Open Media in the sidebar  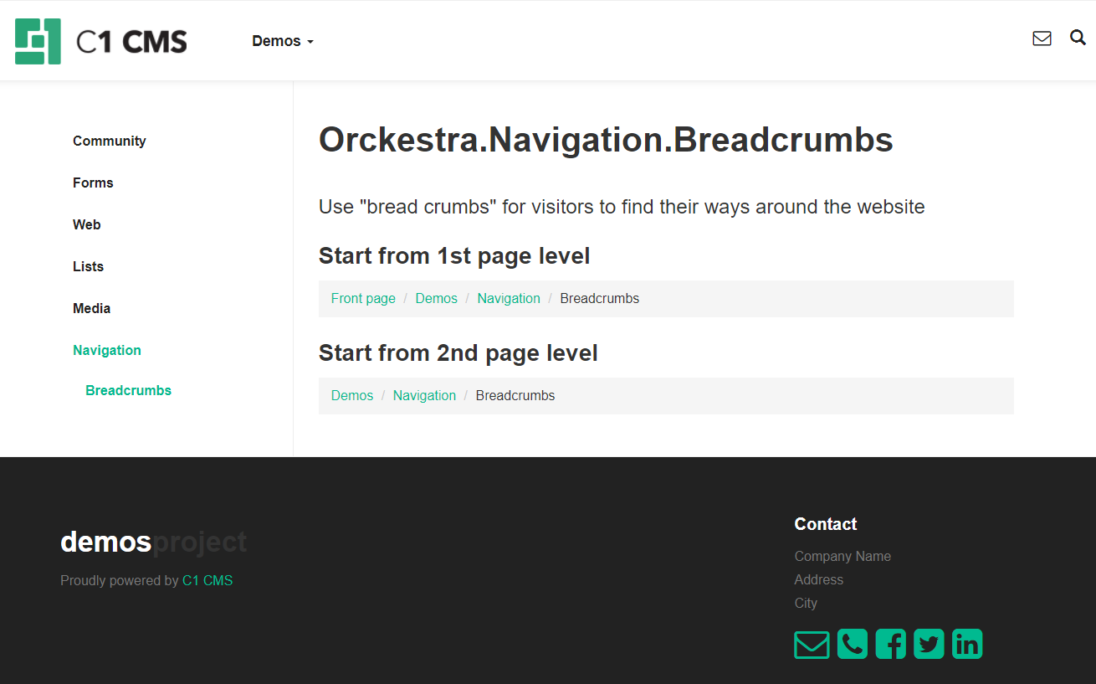pyautogui.click(x=92, y=308)
